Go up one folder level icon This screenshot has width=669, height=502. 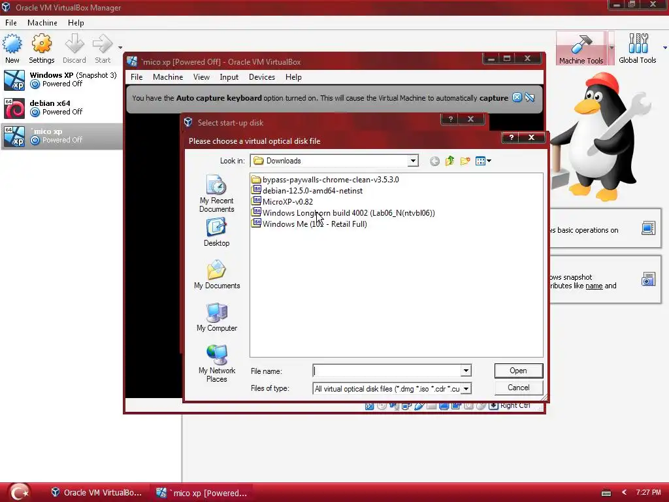(x=449, y=161)
